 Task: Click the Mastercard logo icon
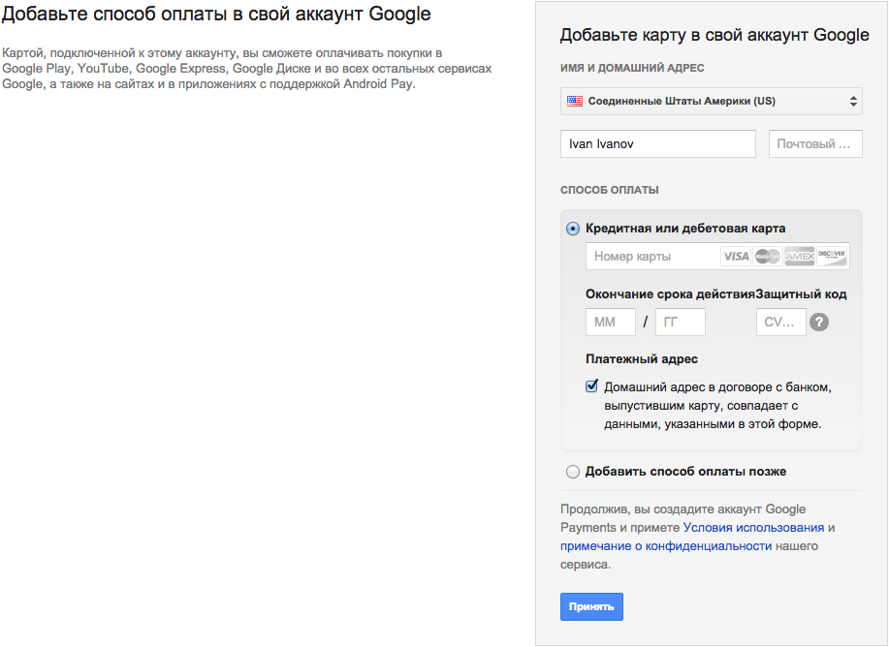(768, 257)
